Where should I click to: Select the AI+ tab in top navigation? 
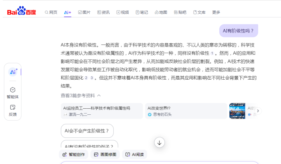(67, 12)
